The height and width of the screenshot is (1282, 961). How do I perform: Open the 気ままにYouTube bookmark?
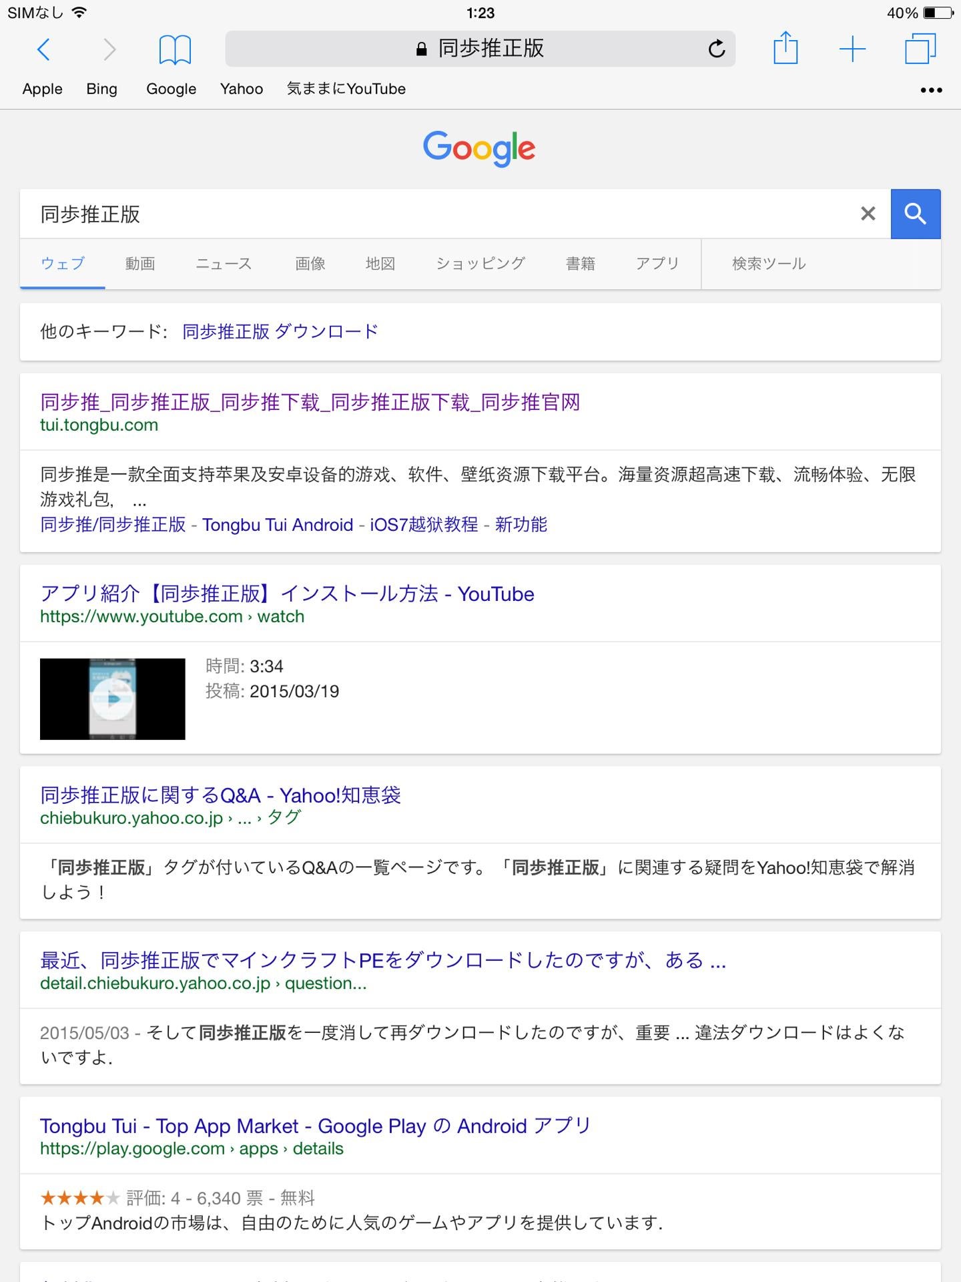coord(346,89)
